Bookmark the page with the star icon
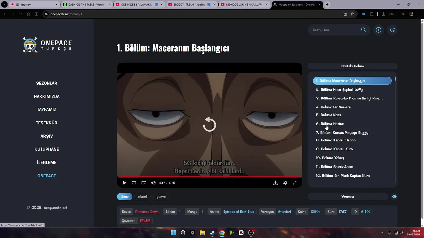Image resolution: width=424 pixels, height=238 pixels. click(352, 14)
